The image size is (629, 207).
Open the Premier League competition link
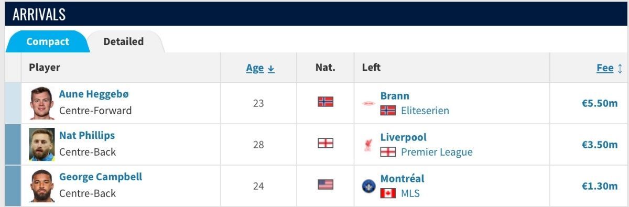point(437,152)
